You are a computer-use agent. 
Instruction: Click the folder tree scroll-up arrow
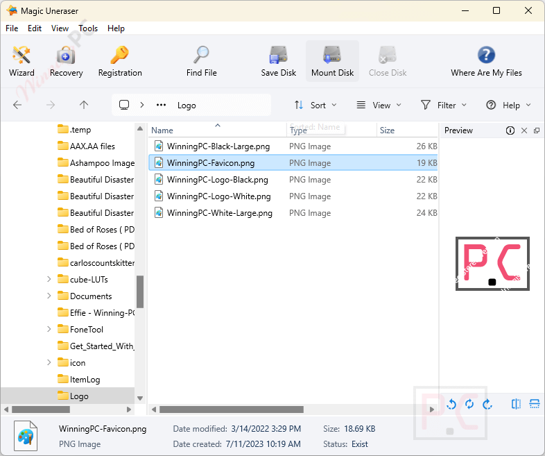(x=140, y=128)
